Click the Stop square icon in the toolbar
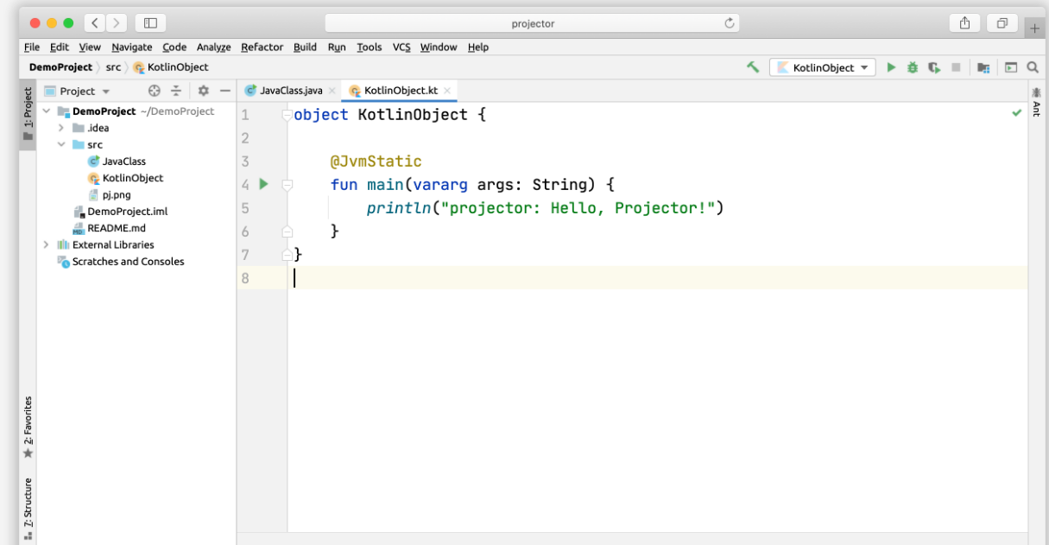 [956, 67]
